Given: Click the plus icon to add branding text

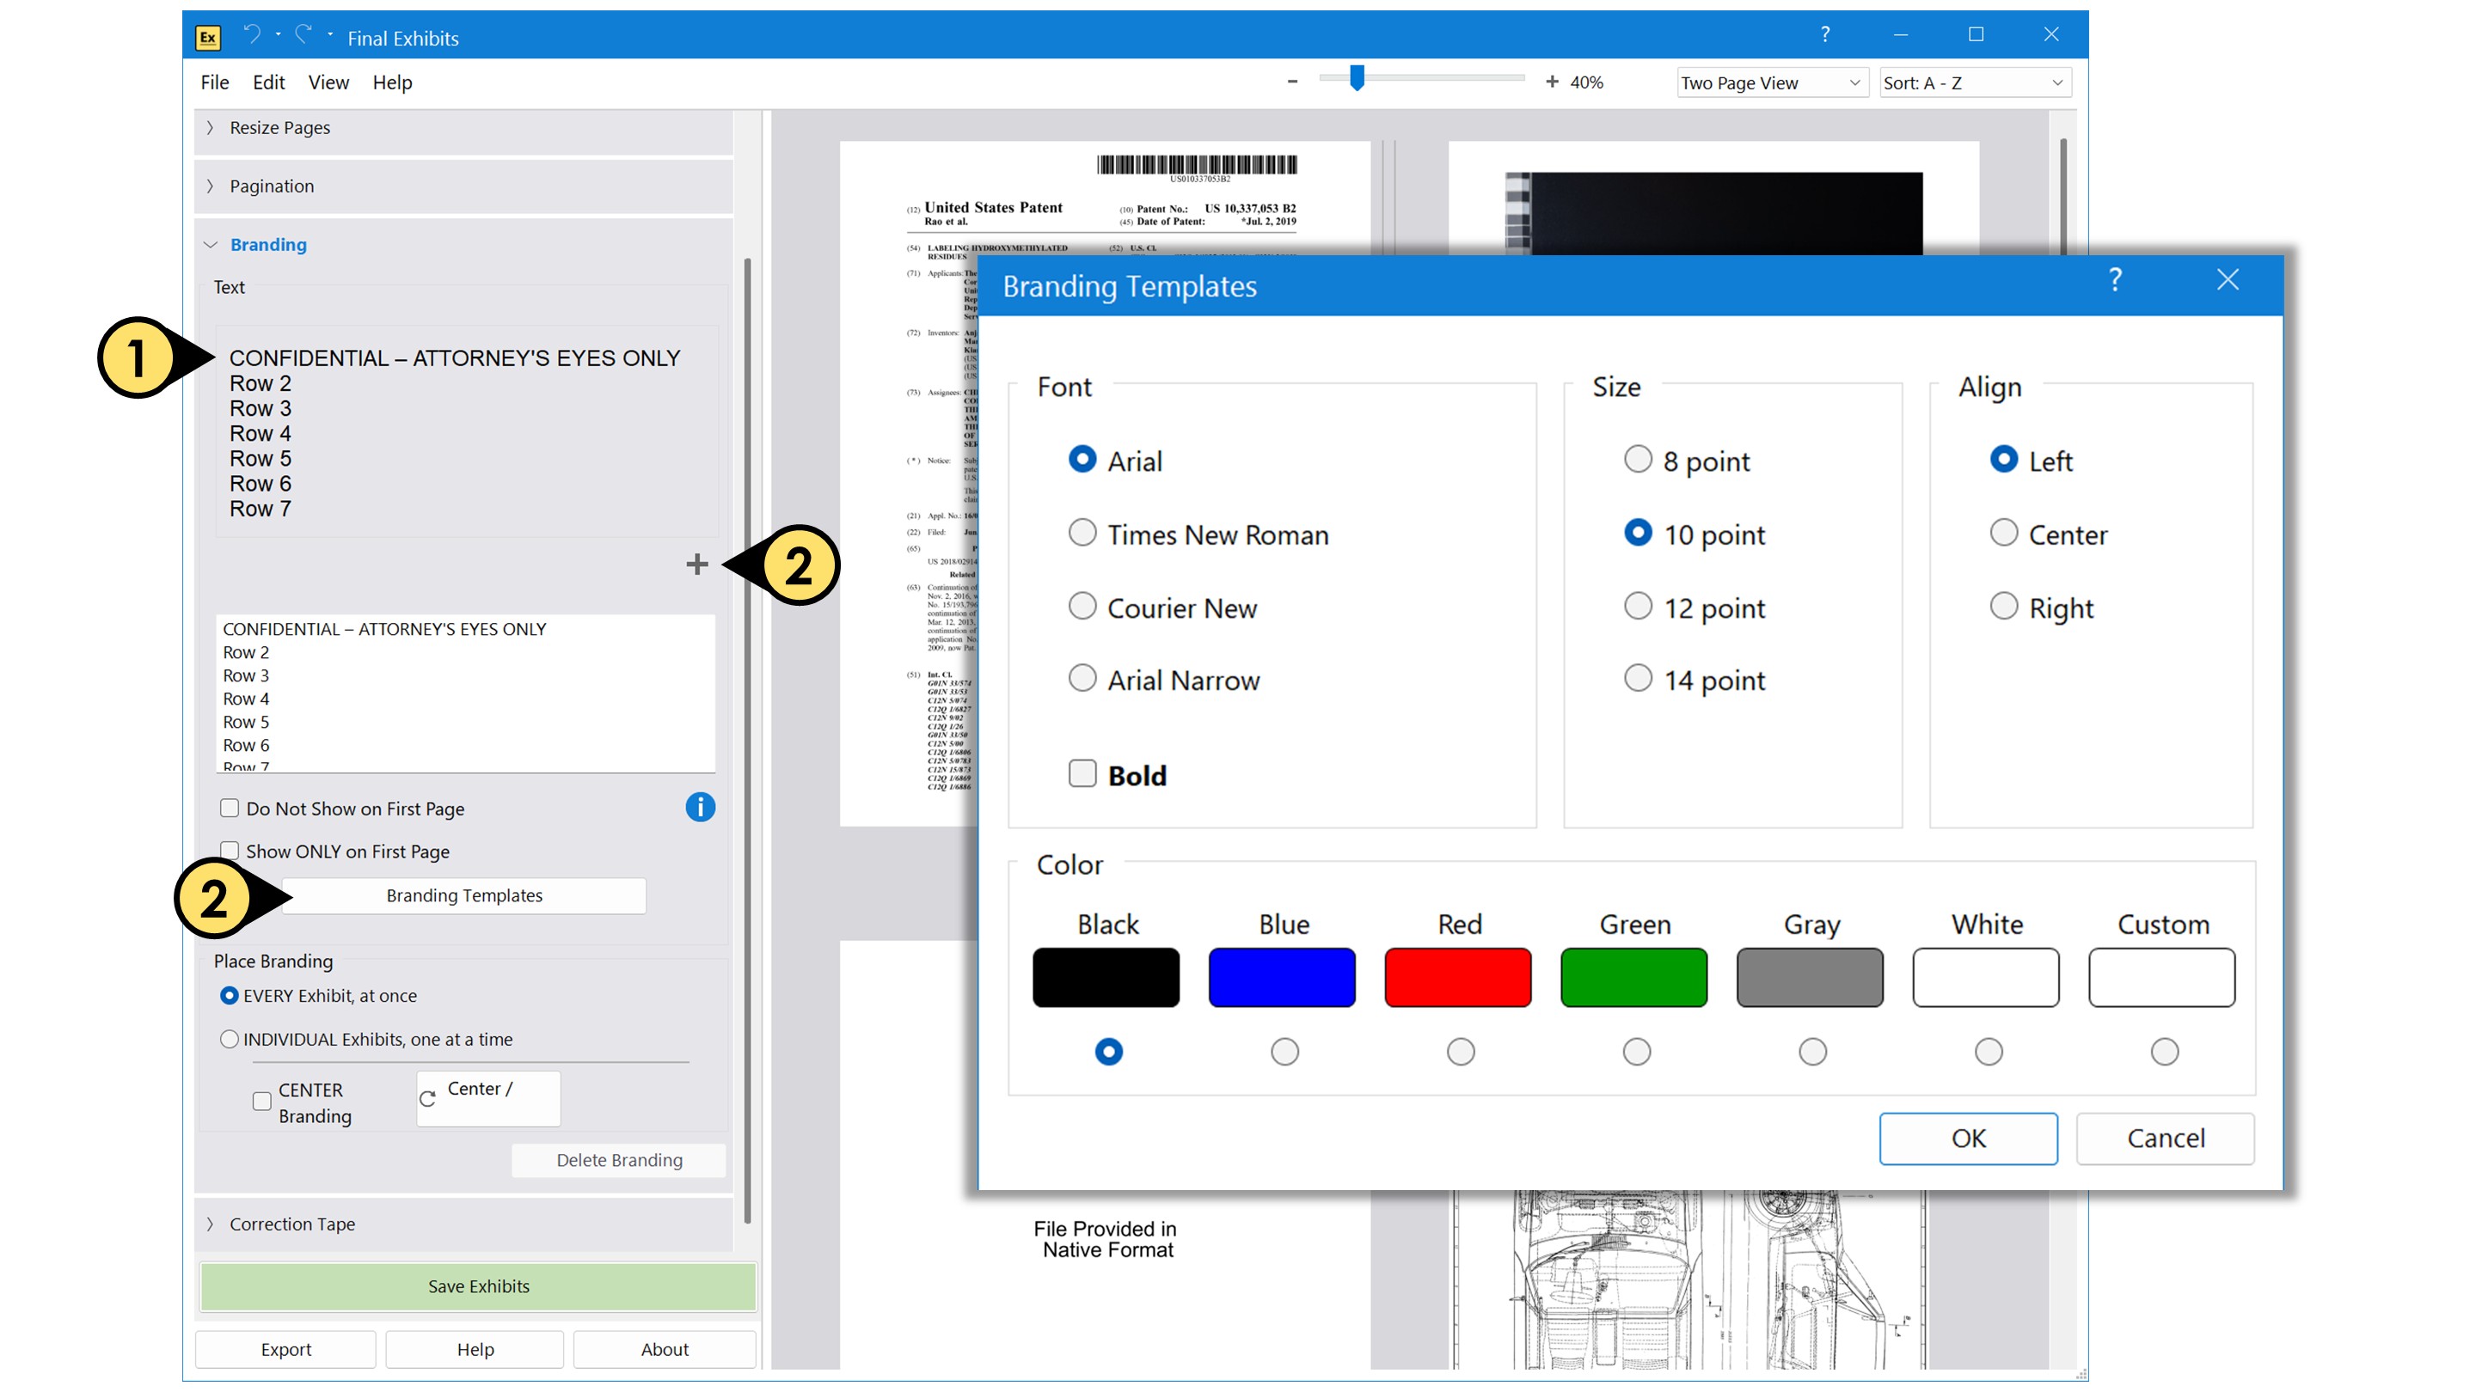Looking at the screenshot, I should pos(697,564).
